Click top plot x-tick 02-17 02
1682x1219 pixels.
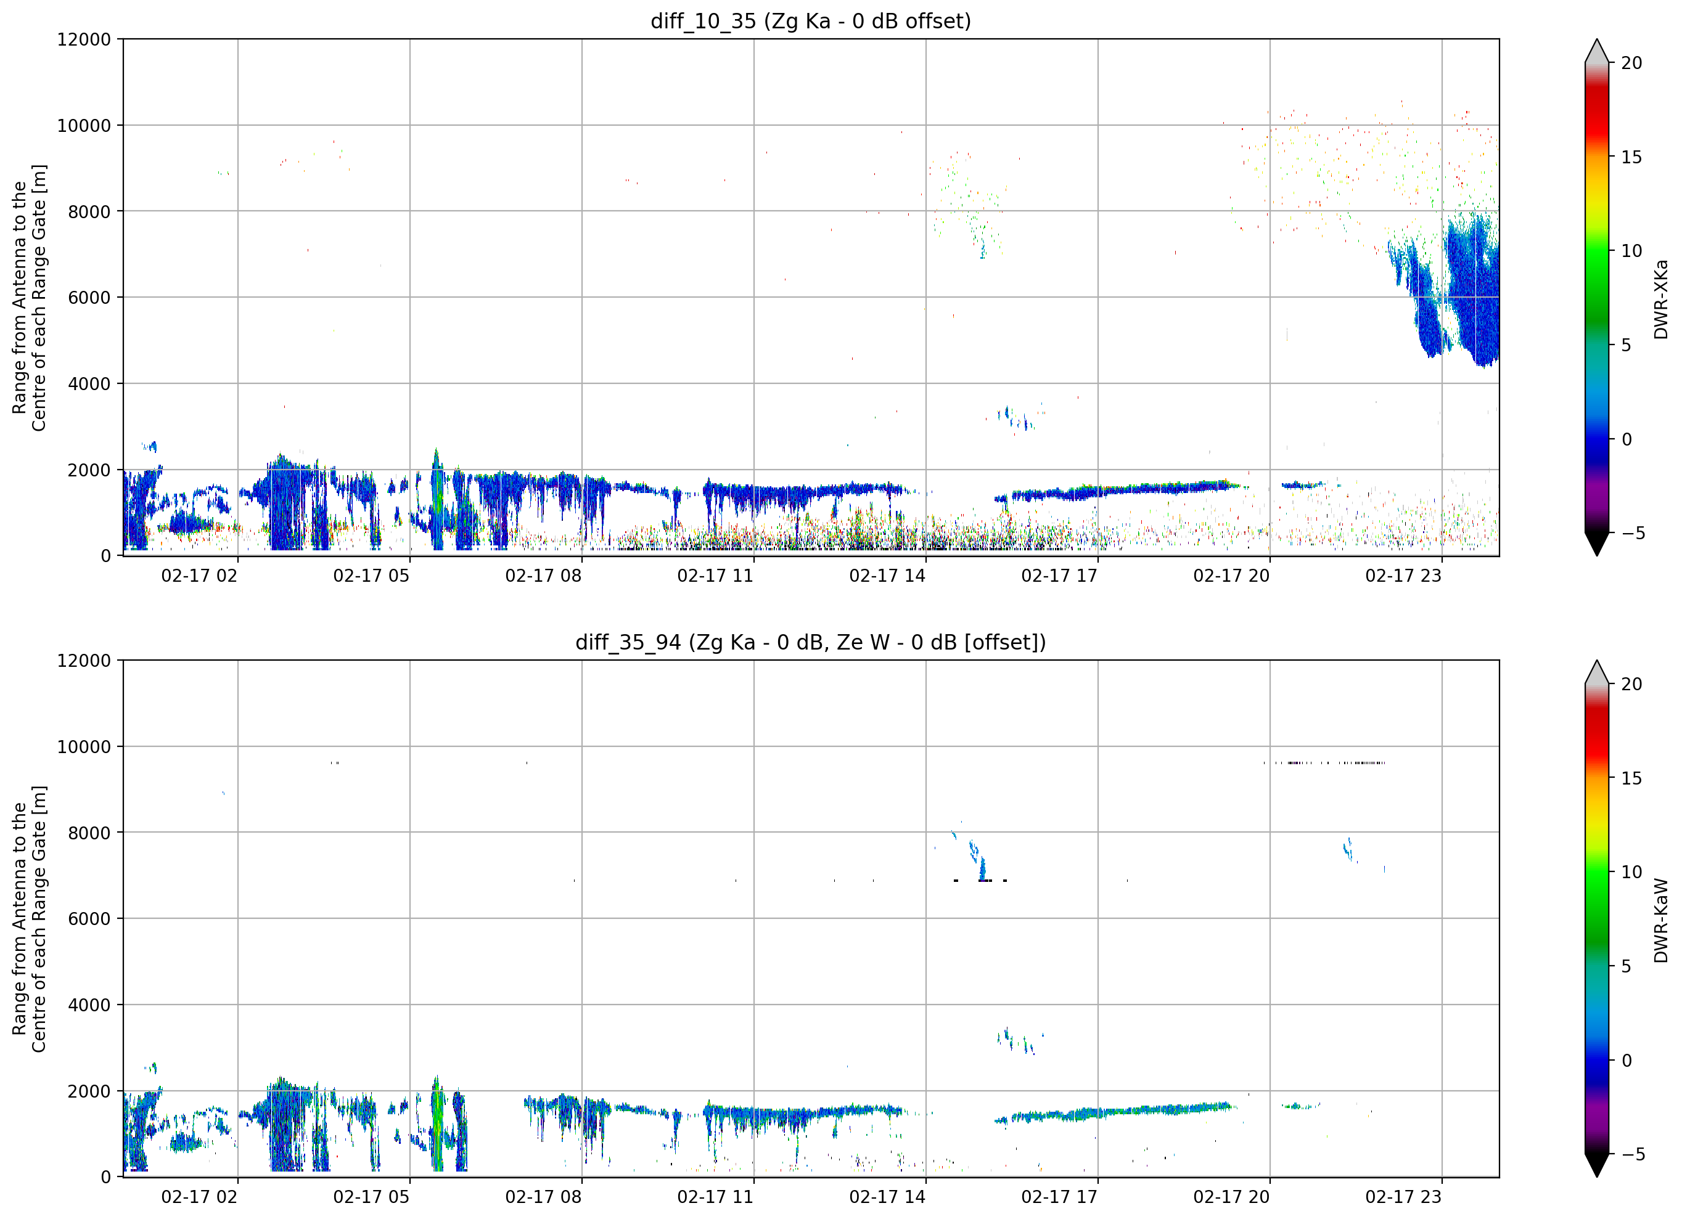tap(200, 576)
